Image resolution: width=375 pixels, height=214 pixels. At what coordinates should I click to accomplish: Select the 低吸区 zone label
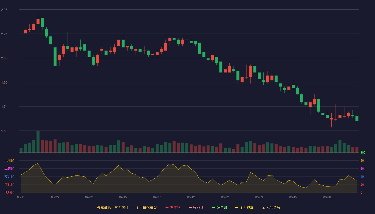coord(9,192)
